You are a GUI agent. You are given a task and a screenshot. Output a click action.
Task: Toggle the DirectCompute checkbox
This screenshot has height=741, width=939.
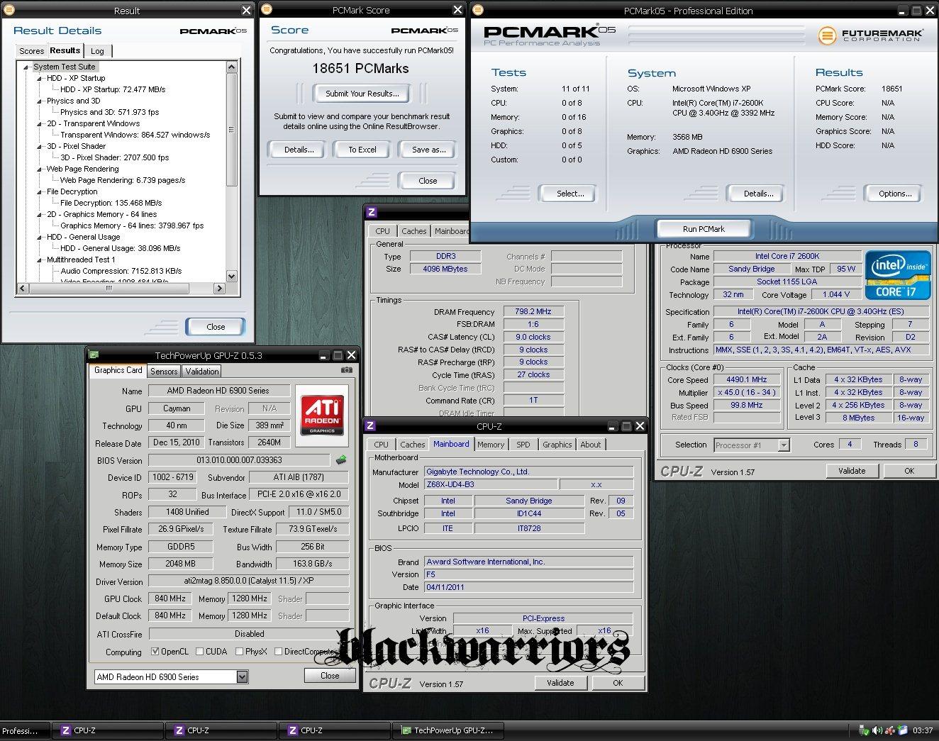278,652
